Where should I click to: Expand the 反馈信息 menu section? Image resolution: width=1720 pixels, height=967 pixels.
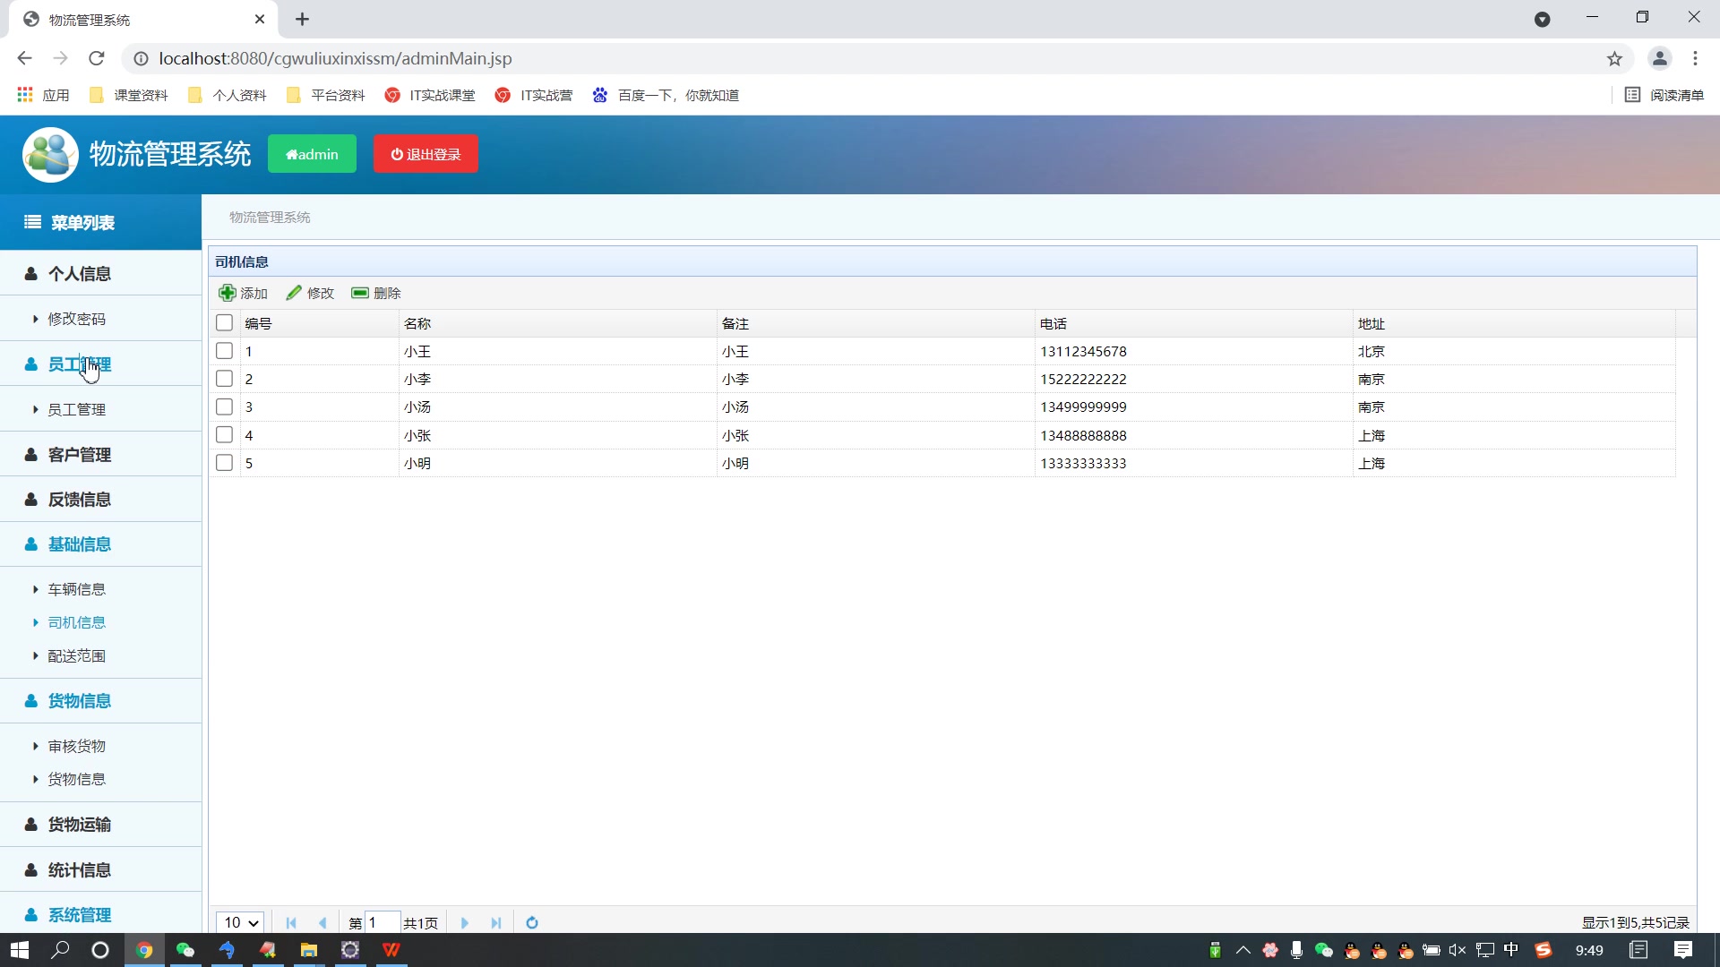click(x=100, y=499)
